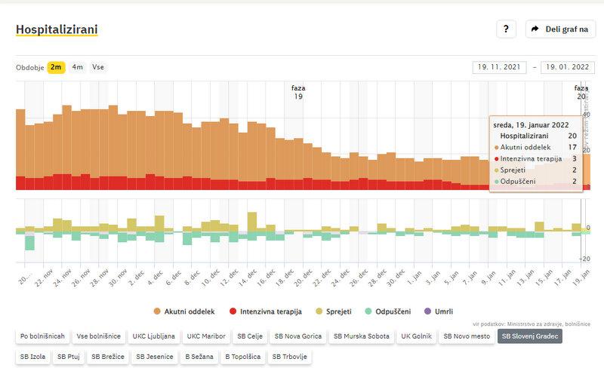Switch to Vse bolnišnice view
604x368 pixels.
pos(100,336)
